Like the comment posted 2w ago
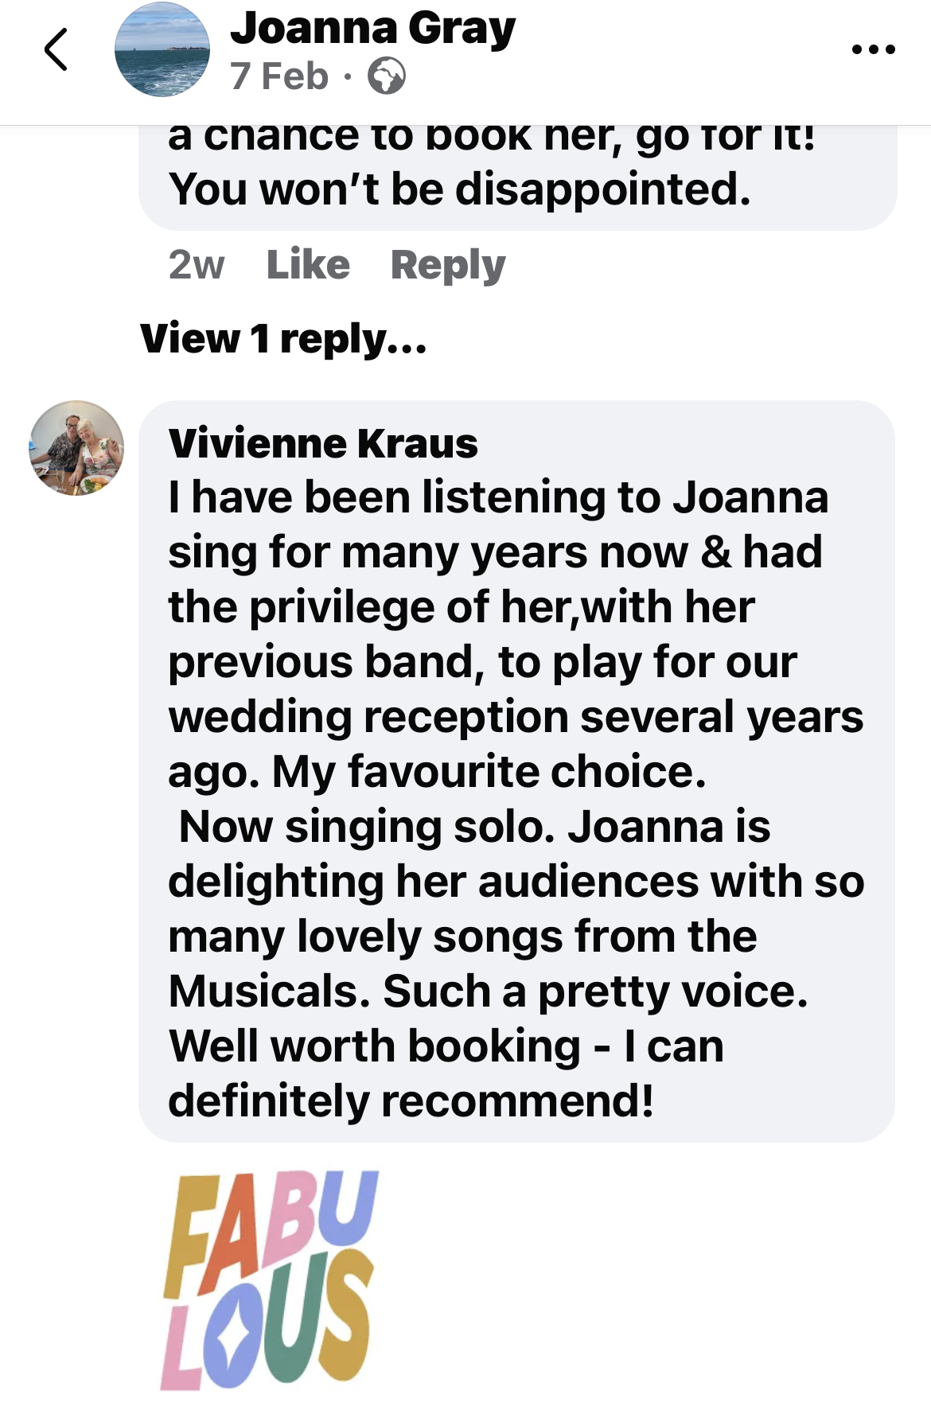 point(308,264)
